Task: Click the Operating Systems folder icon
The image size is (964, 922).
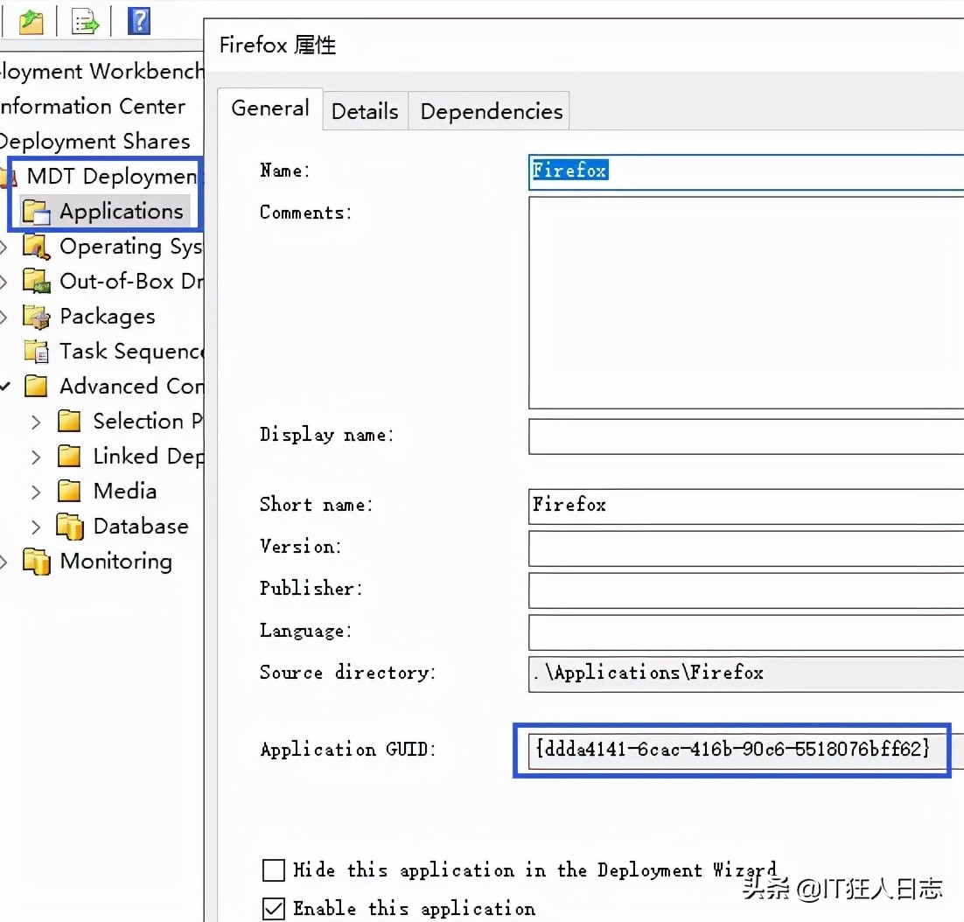Action: point(36,247)
